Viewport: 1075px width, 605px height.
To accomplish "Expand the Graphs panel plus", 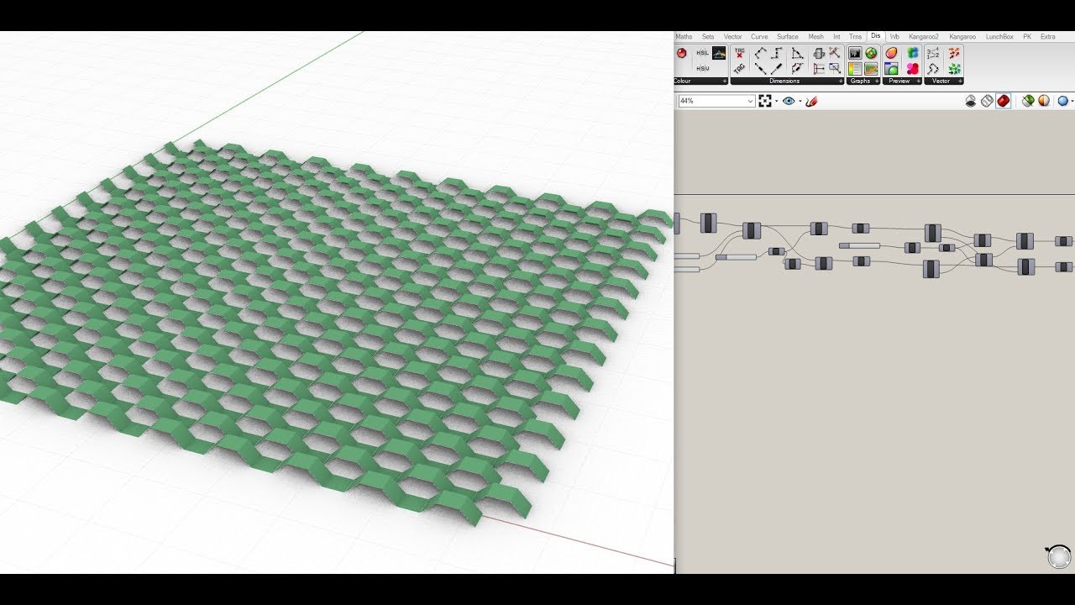I will coord(876,82).
